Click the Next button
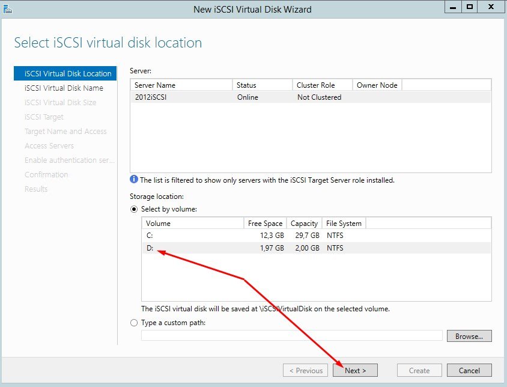Viewport: 507px width, 387px height. pyautogui.click(x=355, y=370)
